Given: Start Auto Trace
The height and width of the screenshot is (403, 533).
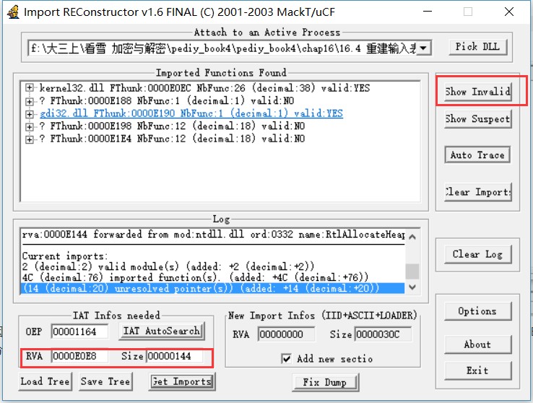Looking at the screenshot, I should pos(477,155).
